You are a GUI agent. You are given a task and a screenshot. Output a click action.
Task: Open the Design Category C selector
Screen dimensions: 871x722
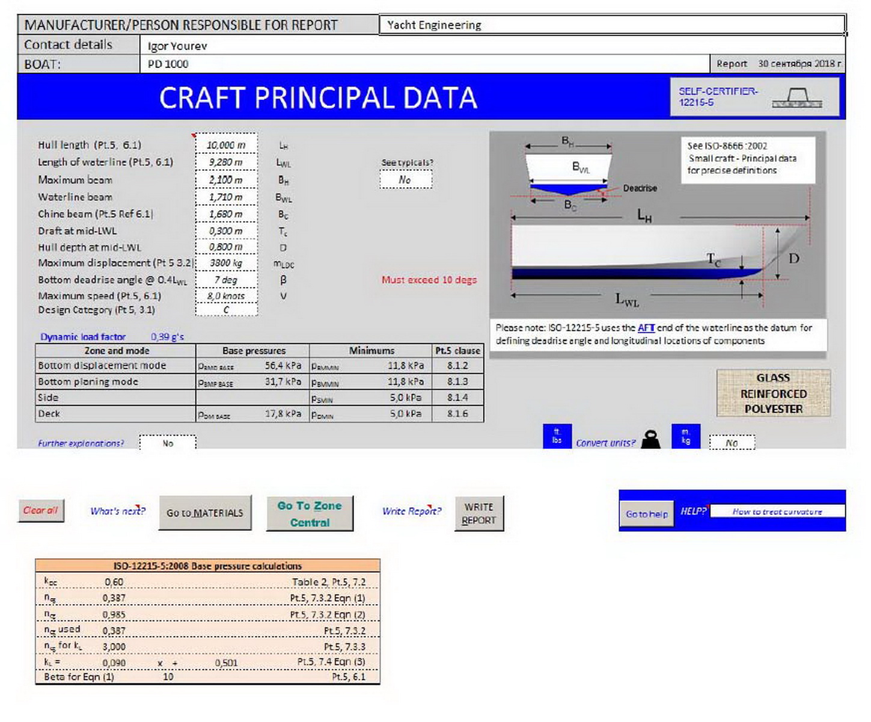point(227,310)
